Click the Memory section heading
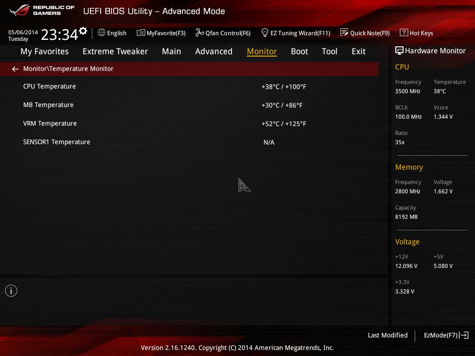 409,167
